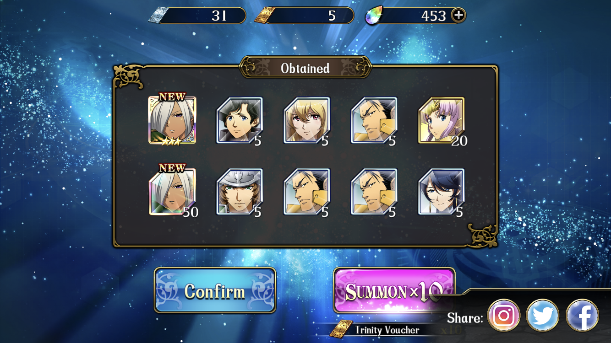
Task: Share the result on Facebook
Action: [582, 316]
